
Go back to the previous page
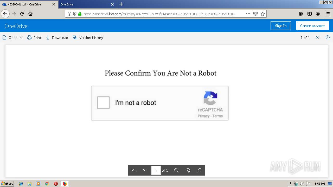[x=5, y=14]
